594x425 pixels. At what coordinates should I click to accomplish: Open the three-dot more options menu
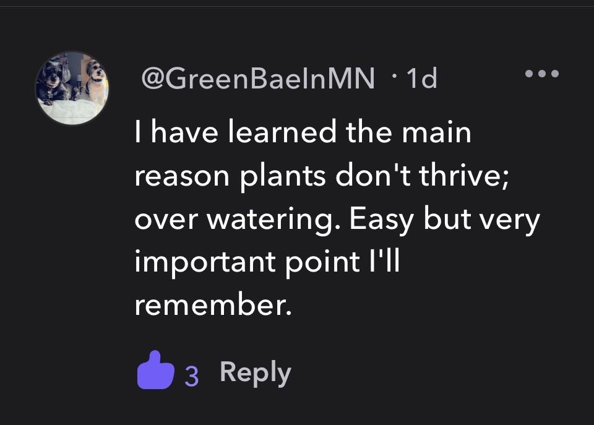(x=542, y=74)
